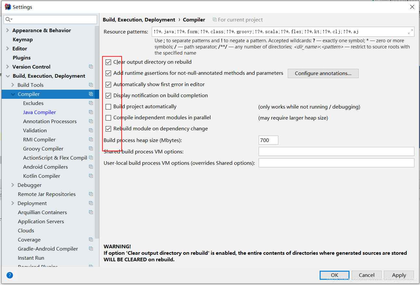Click project-level icon next to Groovy Compiler
Screen dimensions: 420x285
pos(91,149)
